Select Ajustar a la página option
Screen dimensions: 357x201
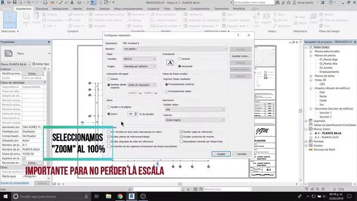(109, 107)
